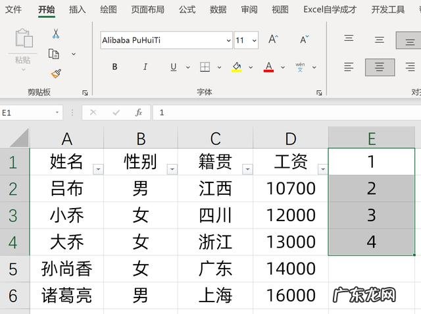Open filter dropdown for 姓名 column
The width and height of the screenshot is (421, 314).
click(98, 169)
